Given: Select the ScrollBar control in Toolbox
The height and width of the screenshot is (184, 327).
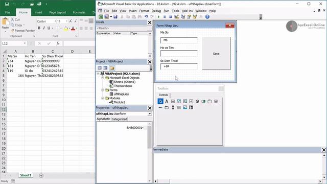Looking at the screenshot, I should click(x=173, y=107).
